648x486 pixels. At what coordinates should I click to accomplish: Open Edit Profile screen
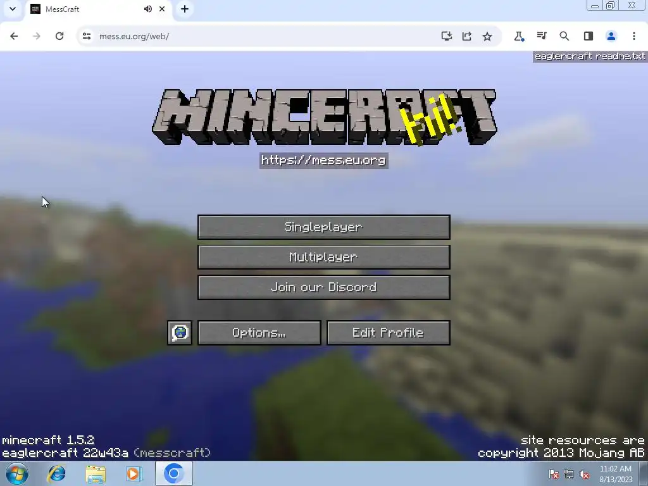388,333
